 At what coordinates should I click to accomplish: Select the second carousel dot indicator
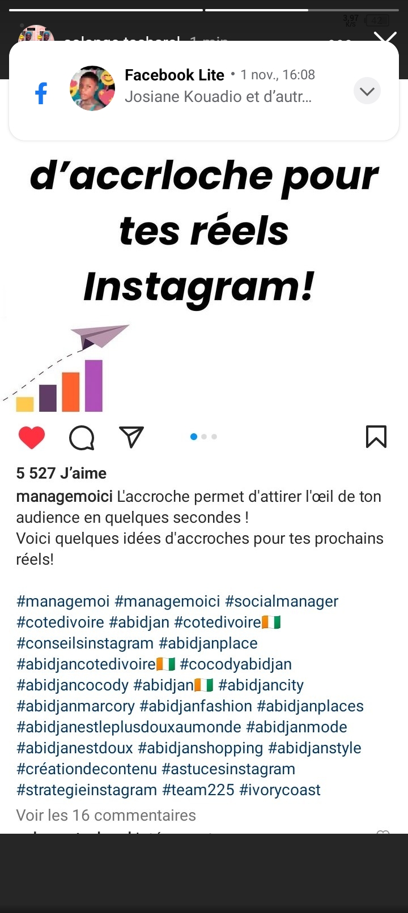(x=204, y=437)
